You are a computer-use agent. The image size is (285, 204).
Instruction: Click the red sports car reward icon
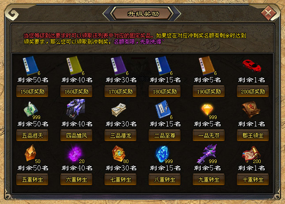tap(252, 66)
